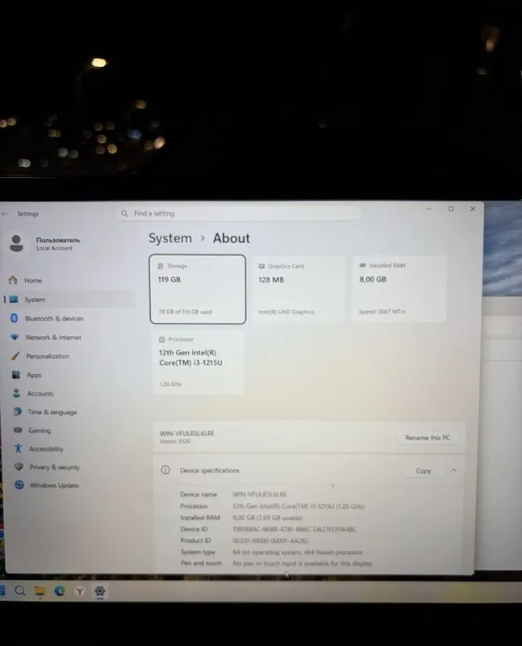Click the Product ID value
The height and width of the screenshot is (646, 522).
click(x=270, y=540)
